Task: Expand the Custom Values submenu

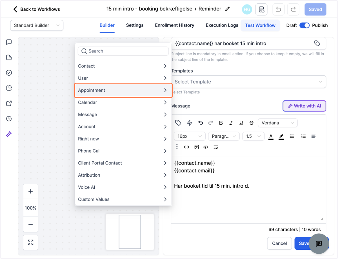Action: point(123,199)
